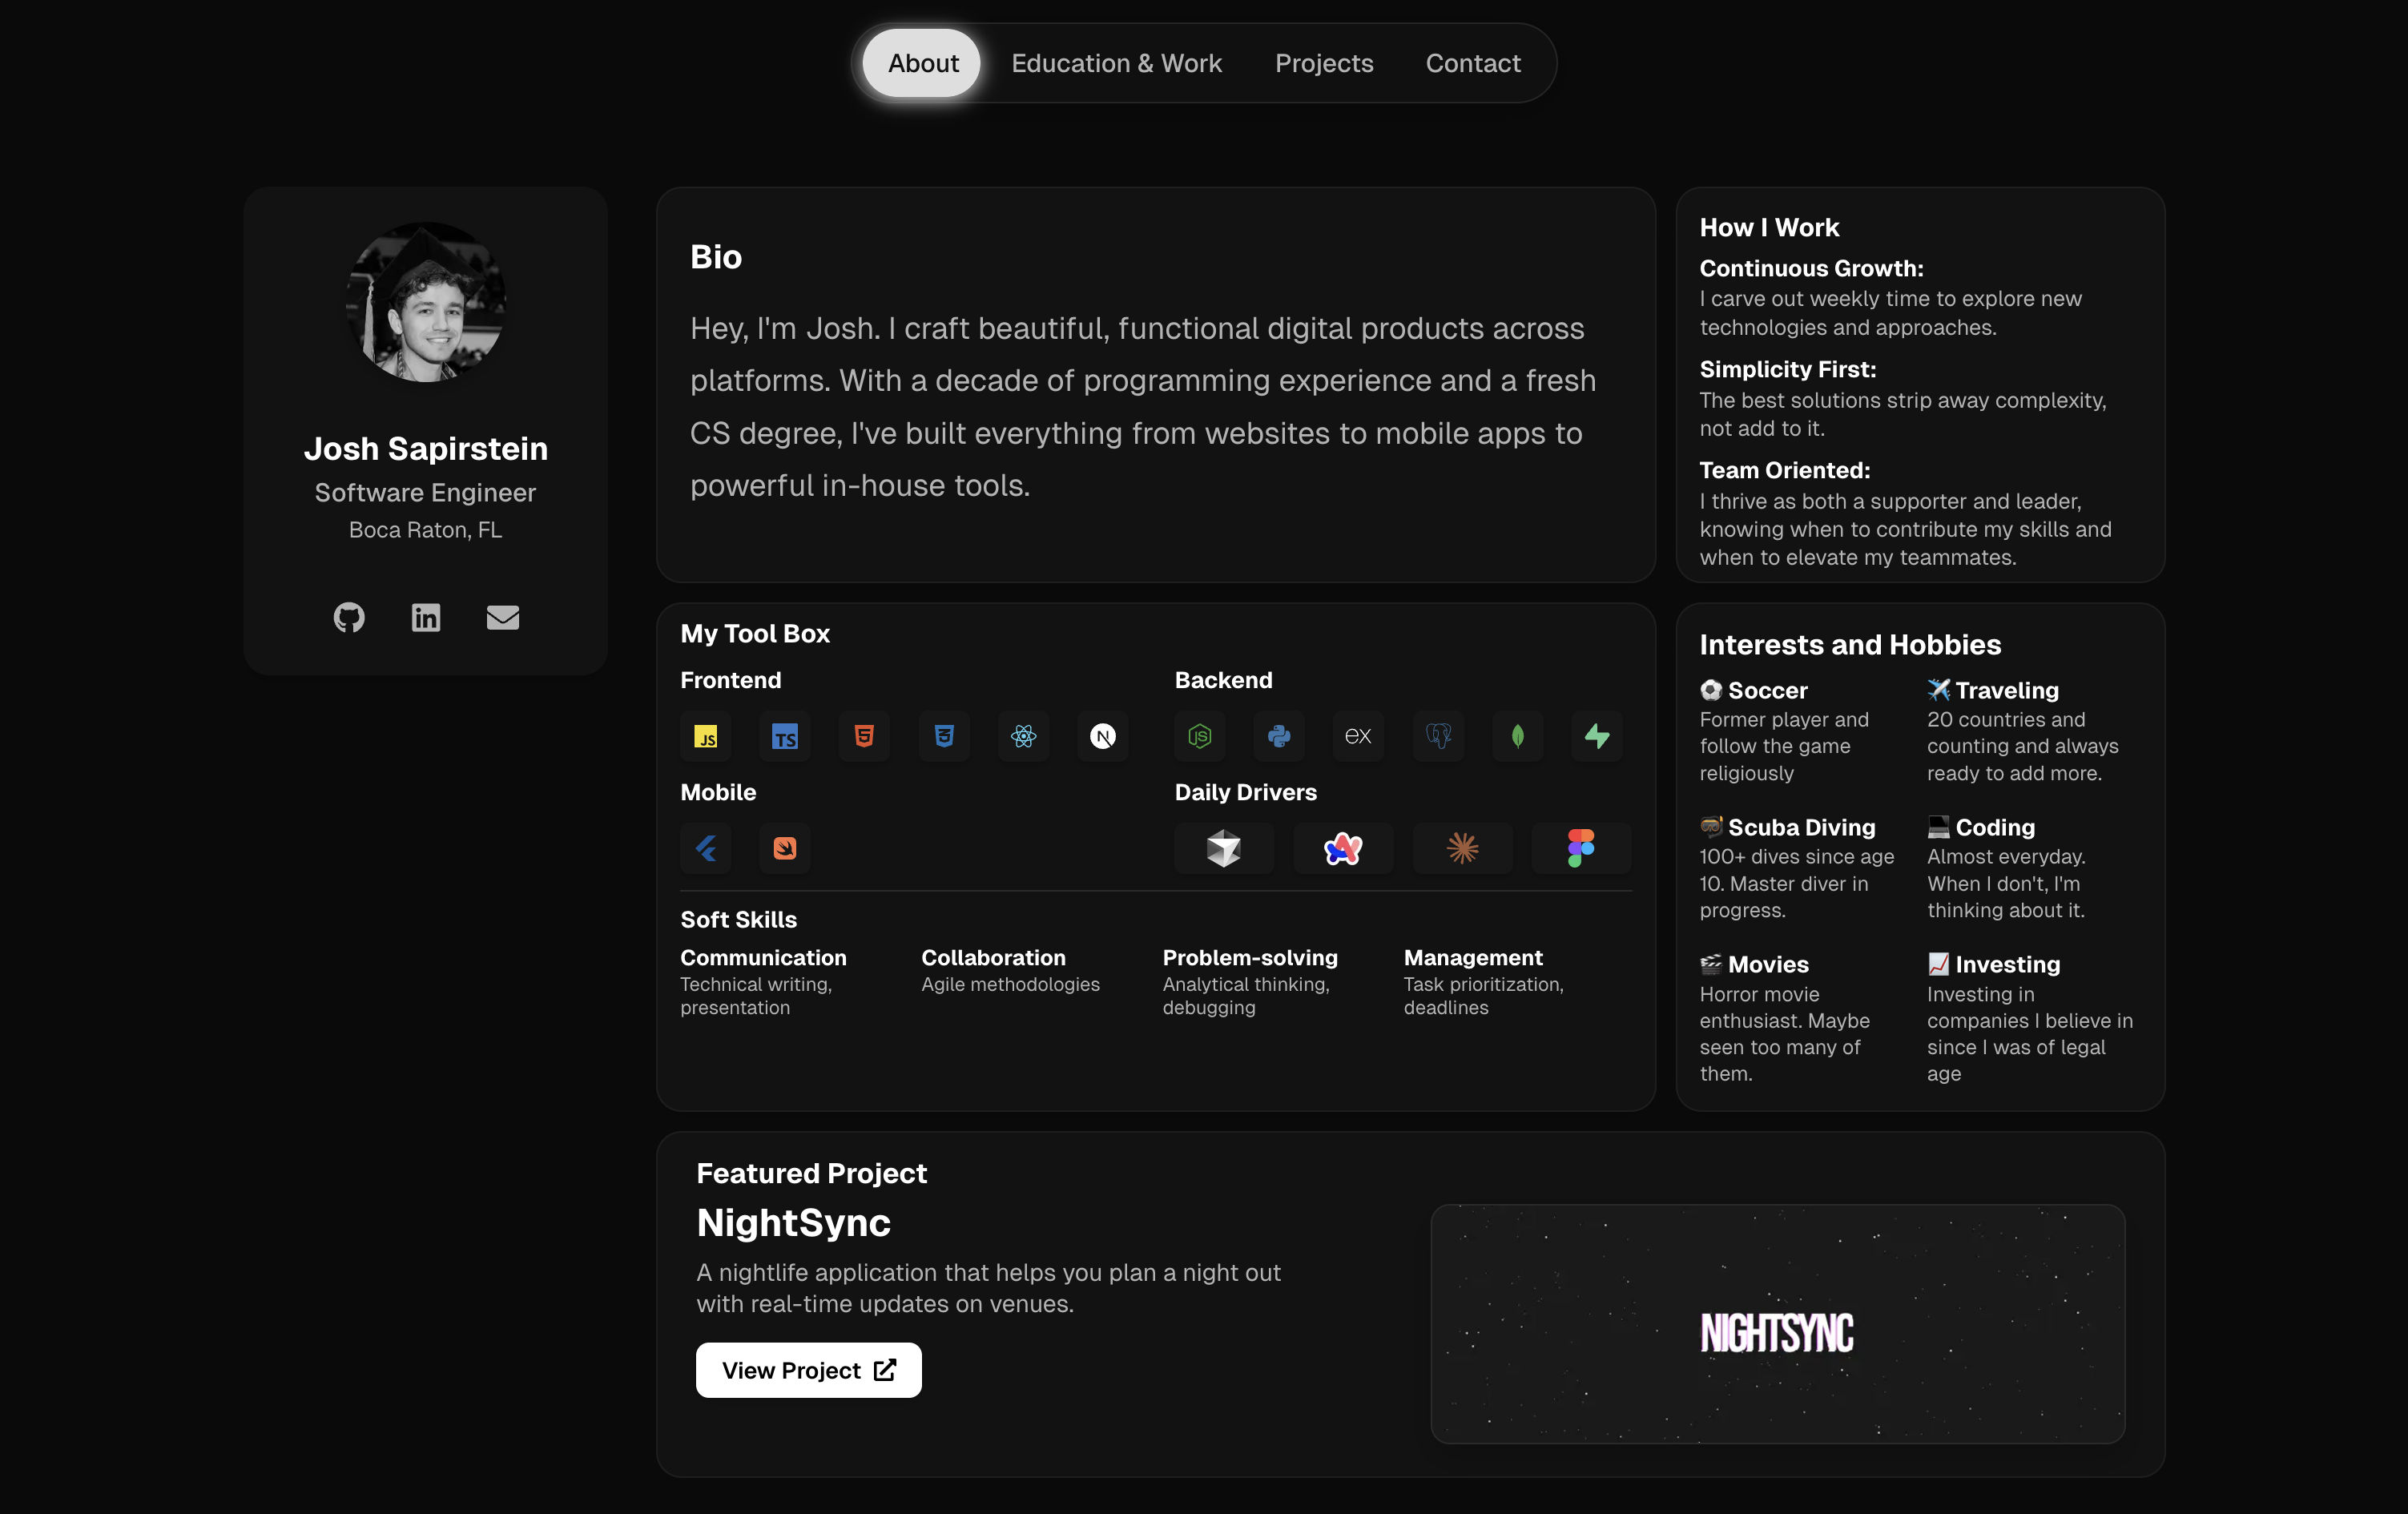The height and width of the screenshot is (1514, 2408).
Task: Click the email envelope icon
Action: (x=502, y=617)
